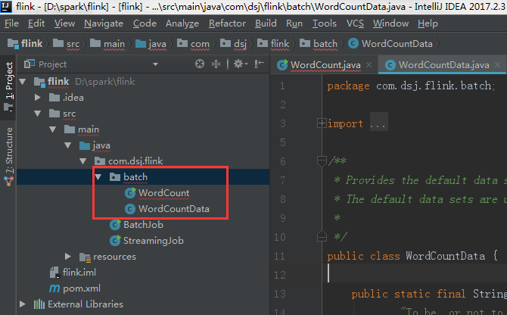Open the Window menu
This screenshot has height=315, width=507.
pos(390,23)
